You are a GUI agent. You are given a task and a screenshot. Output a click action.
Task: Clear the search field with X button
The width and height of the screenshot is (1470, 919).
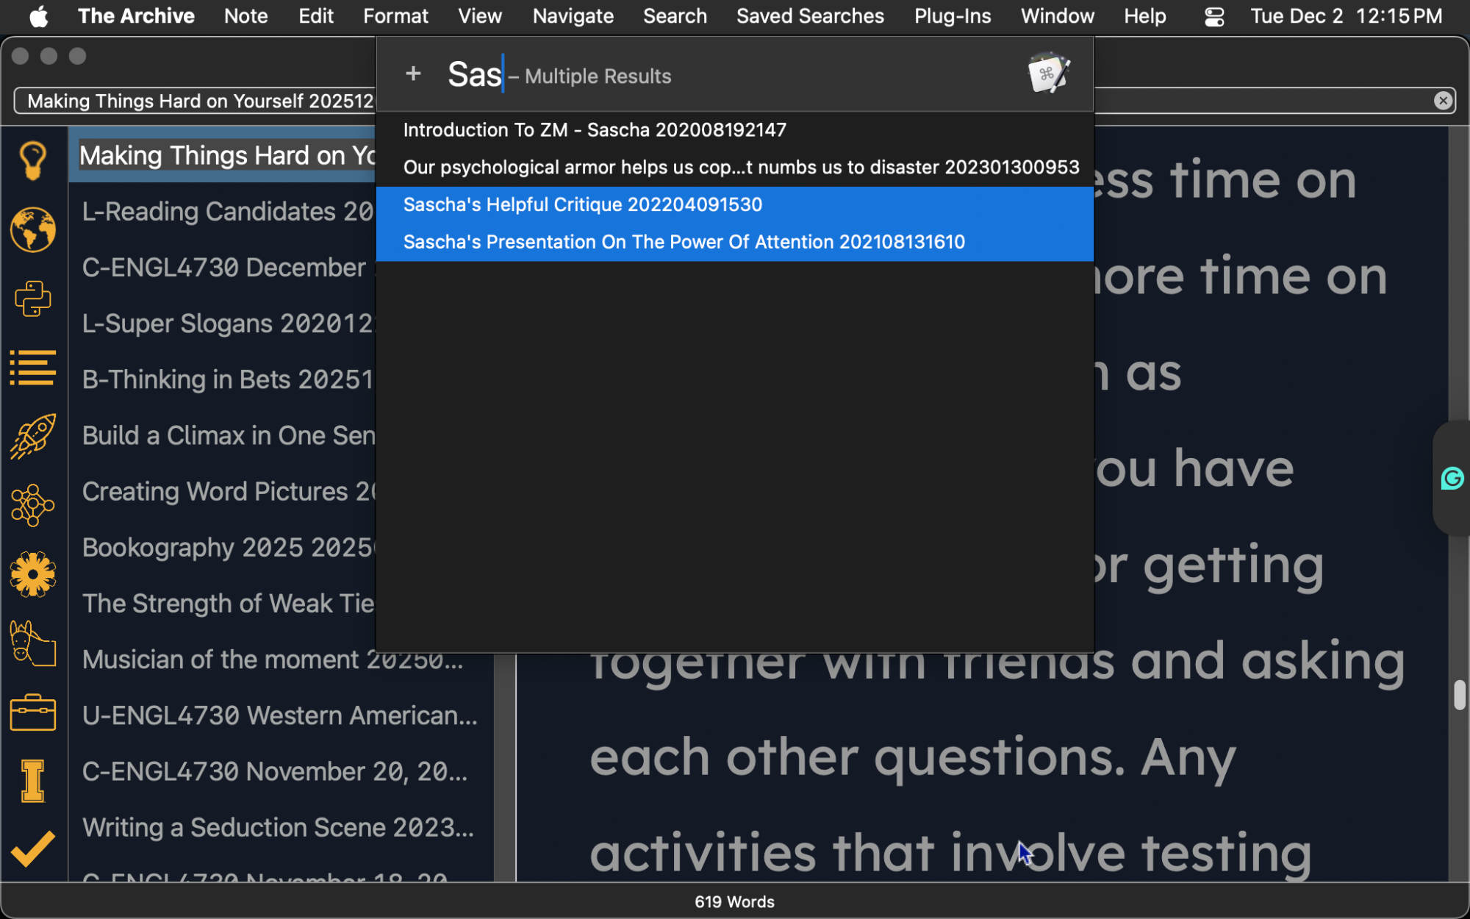1443,101
